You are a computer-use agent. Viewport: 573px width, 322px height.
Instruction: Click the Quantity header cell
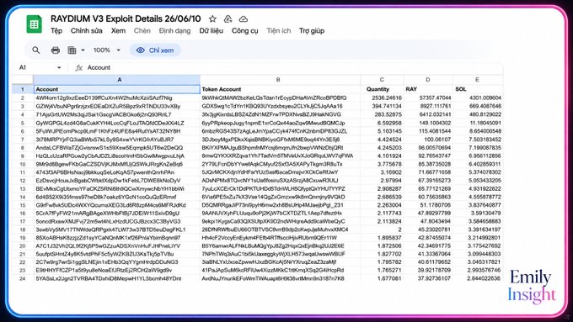[x=383, y=89]
